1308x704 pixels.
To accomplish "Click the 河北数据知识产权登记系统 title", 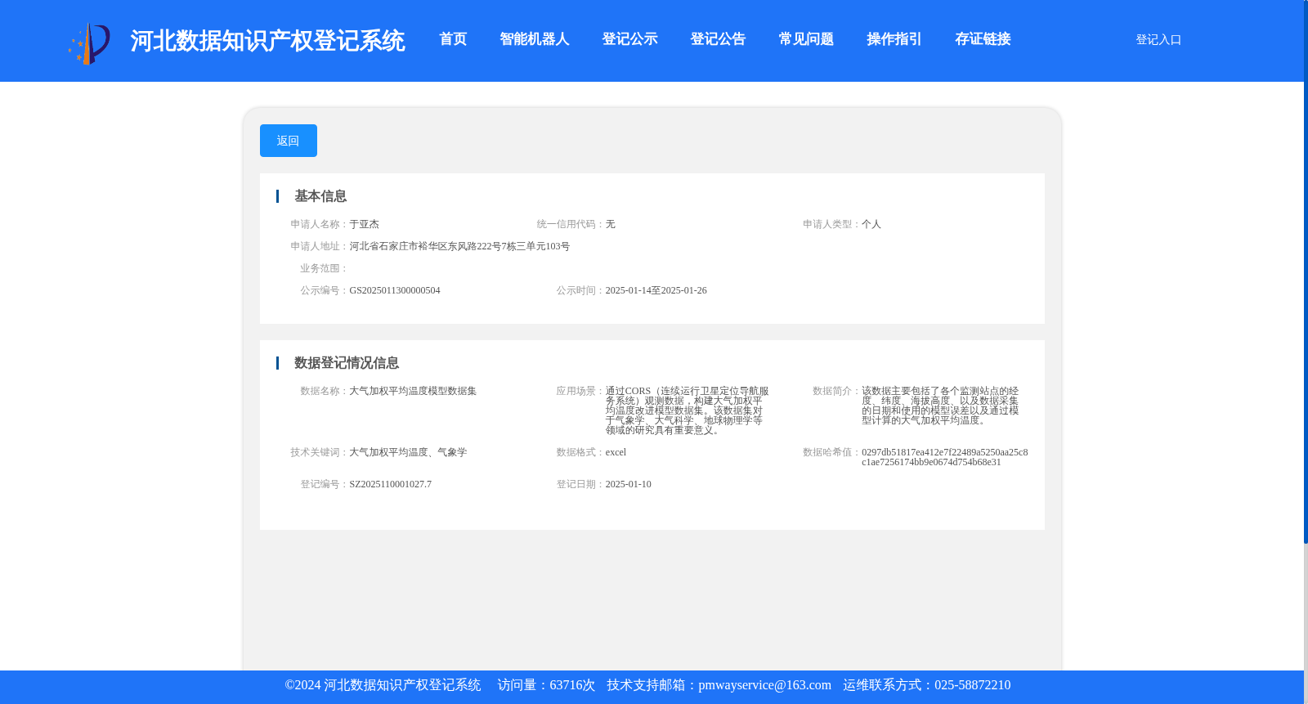I will coord(267,41).
